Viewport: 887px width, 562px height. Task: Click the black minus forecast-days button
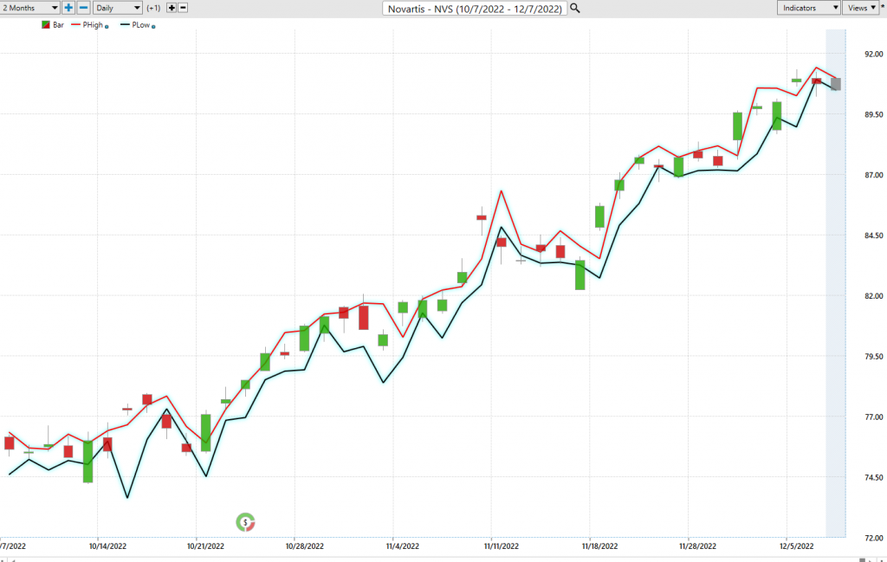tap(183, 8)
